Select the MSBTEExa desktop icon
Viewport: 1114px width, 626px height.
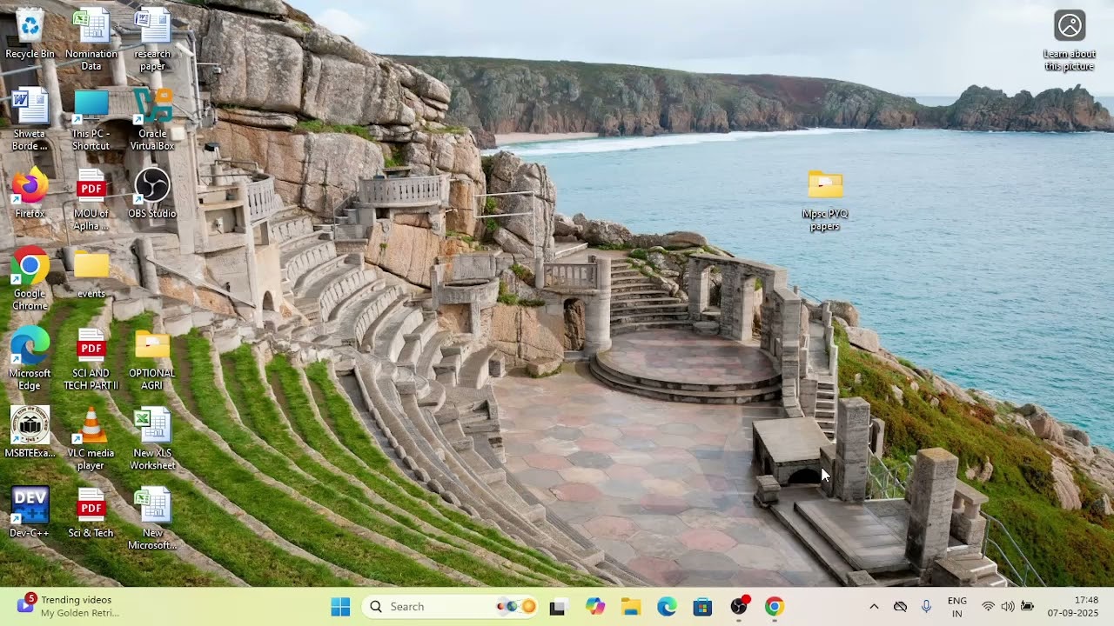pos(30,432)
